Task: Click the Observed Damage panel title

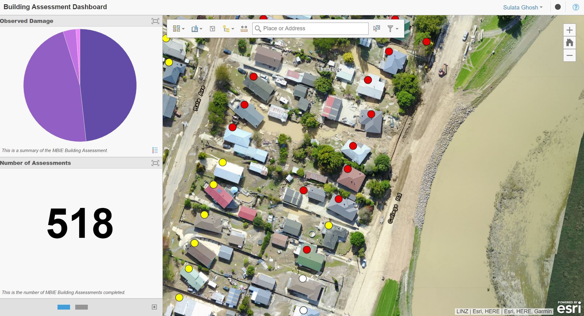Action: point(27,21)
